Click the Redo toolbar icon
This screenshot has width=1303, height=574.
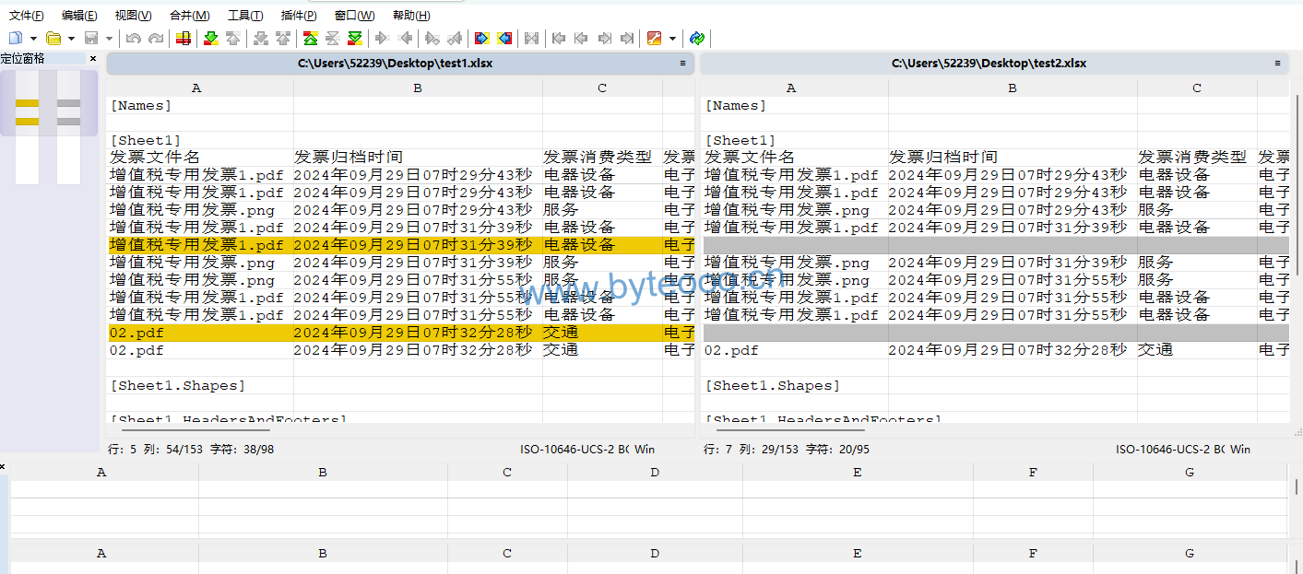click(156, 38)
